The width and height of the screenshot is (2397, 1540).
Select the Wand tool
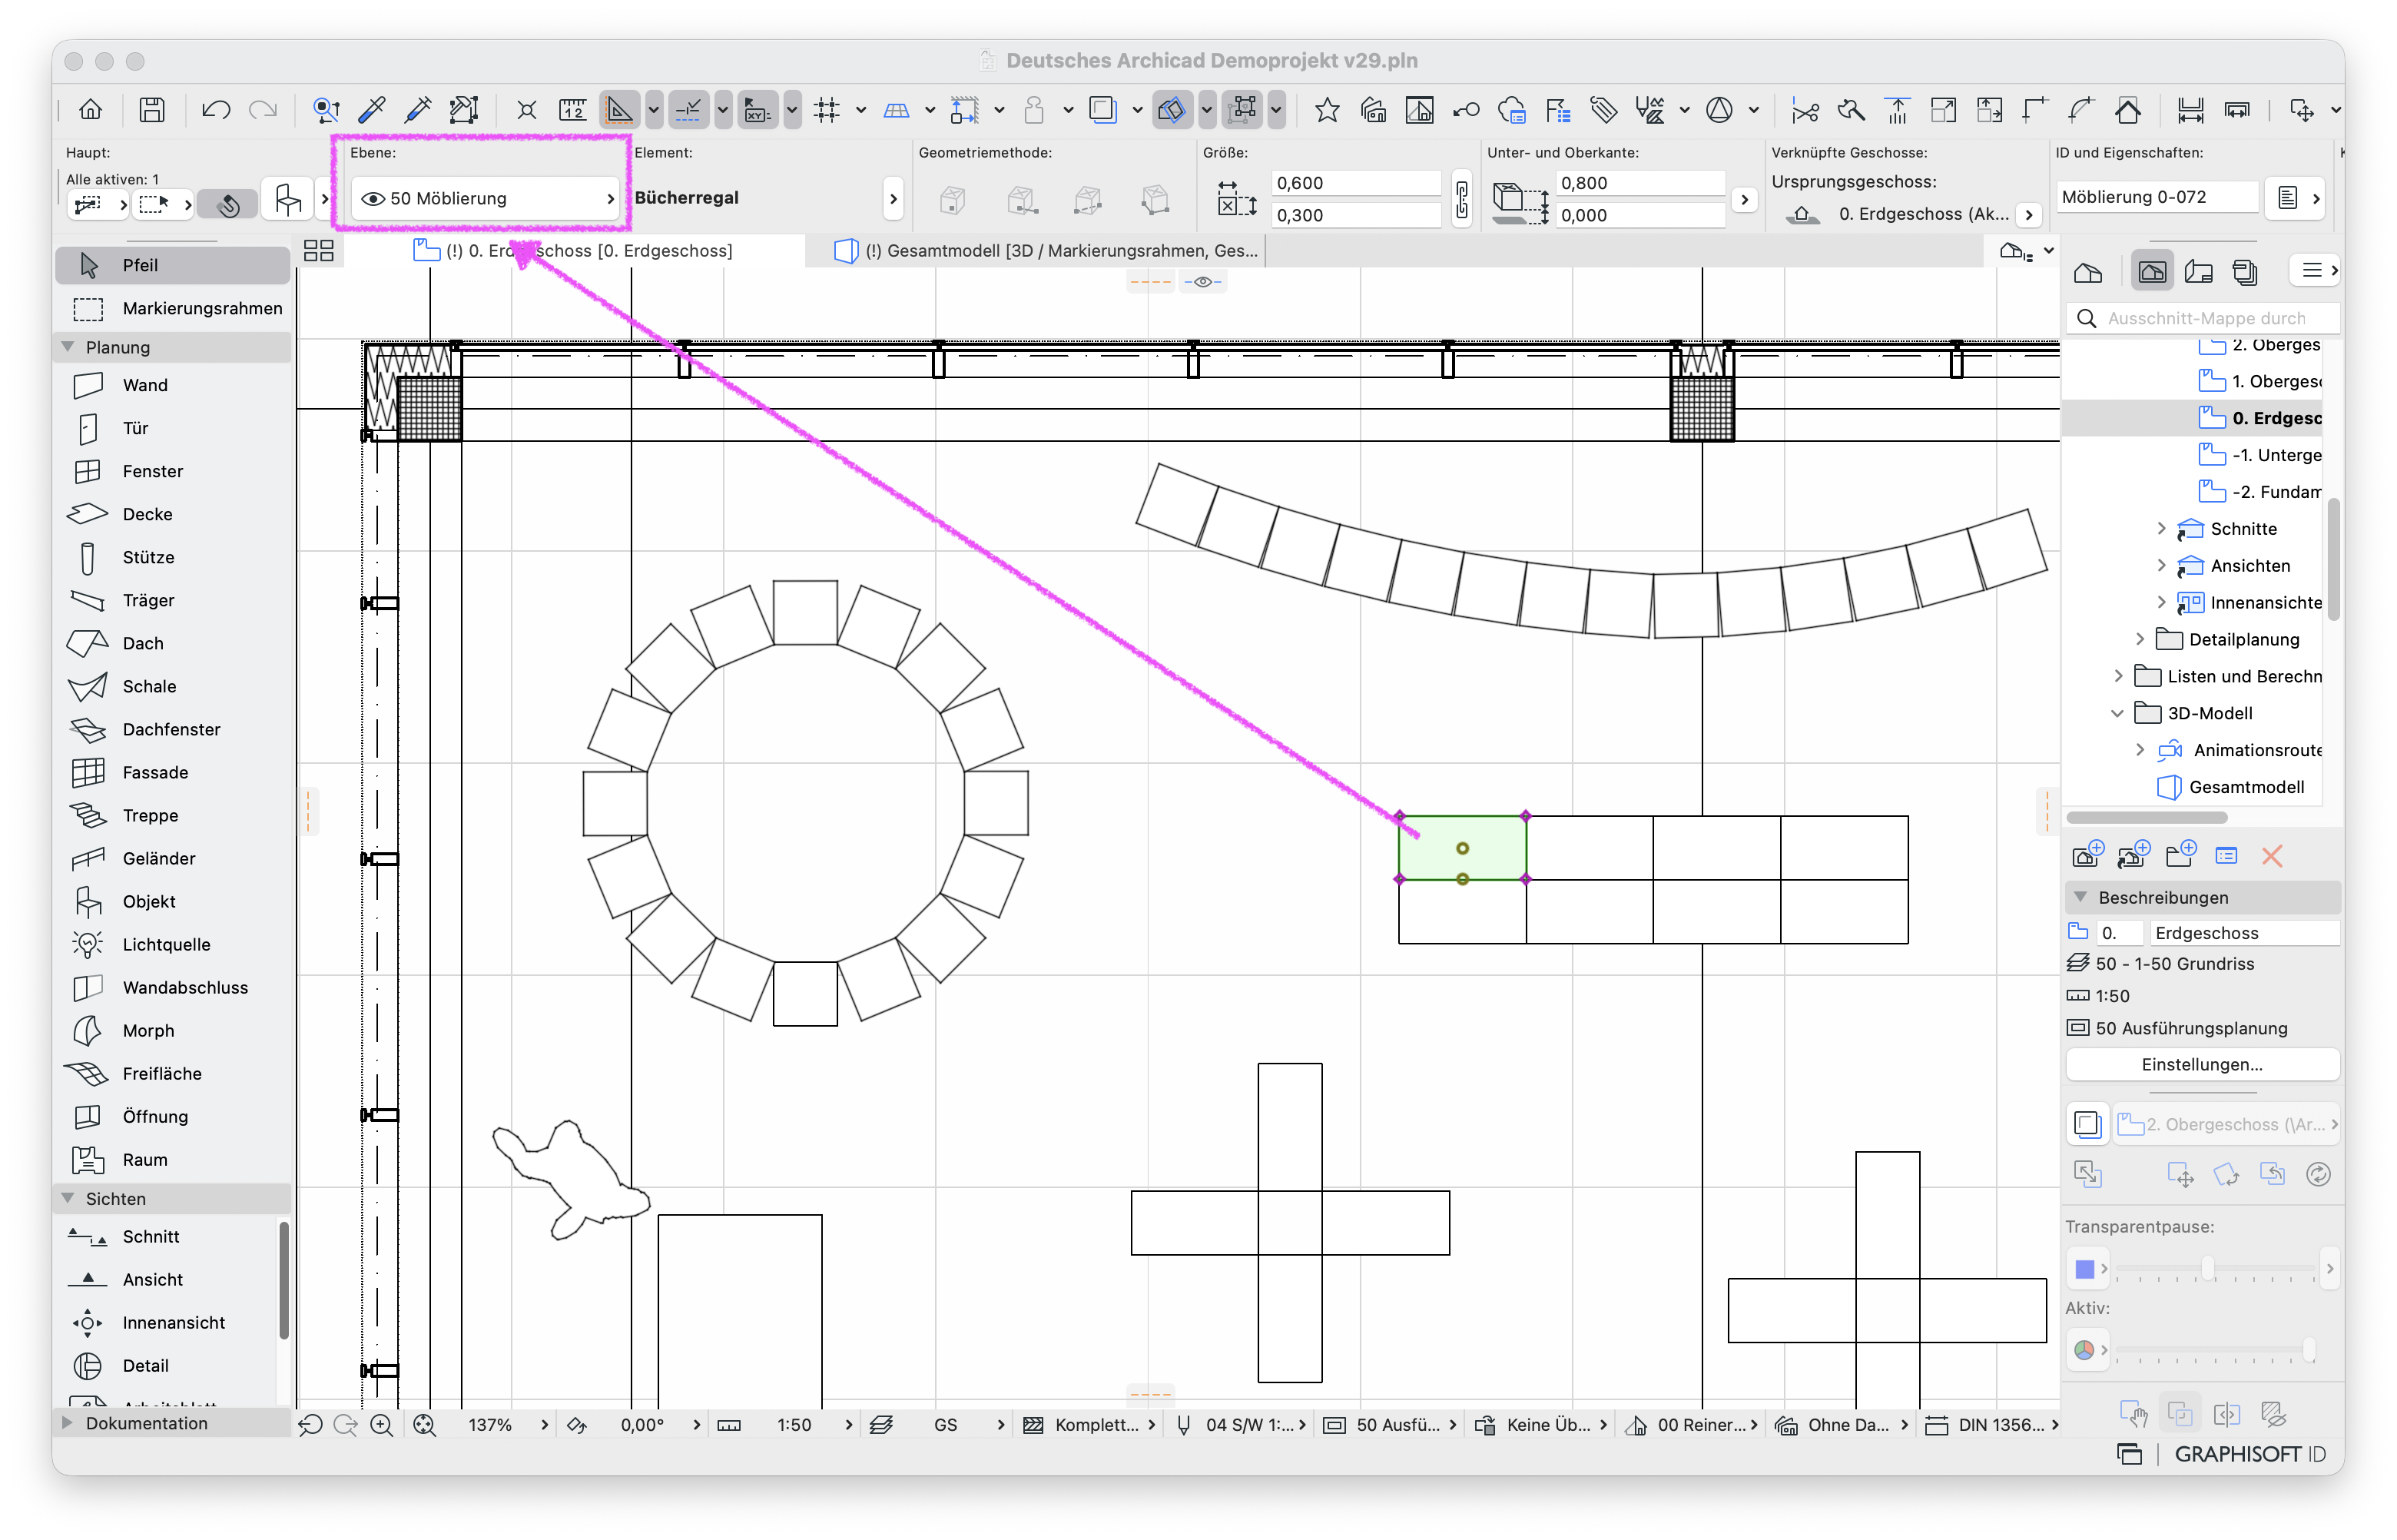tap(172, 385)
